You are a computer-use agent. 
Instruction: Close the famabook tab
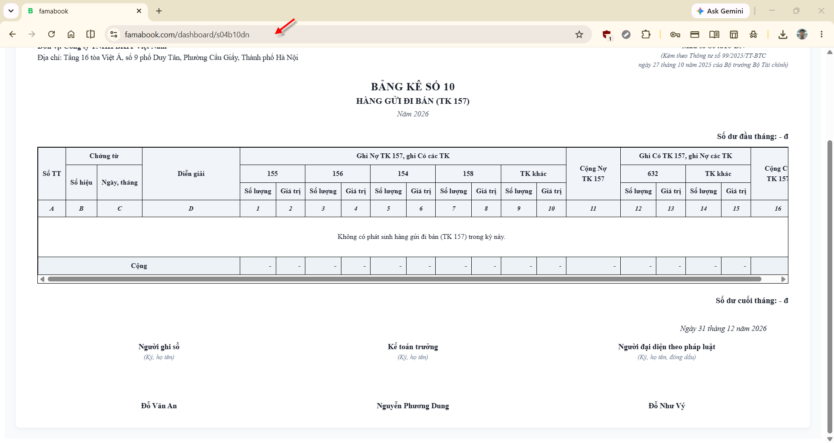pyautogui.click(x=139, y=11)
